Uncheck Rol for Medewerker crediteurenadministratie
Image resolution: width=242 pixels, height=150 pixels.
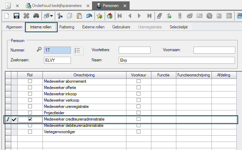click(30, 120)
